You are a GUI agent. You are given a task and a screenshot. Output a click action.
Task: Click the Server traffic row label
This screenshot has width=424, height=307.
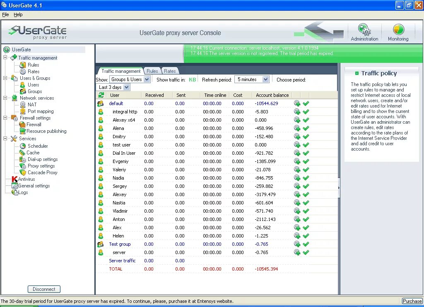tap(122, 261)
